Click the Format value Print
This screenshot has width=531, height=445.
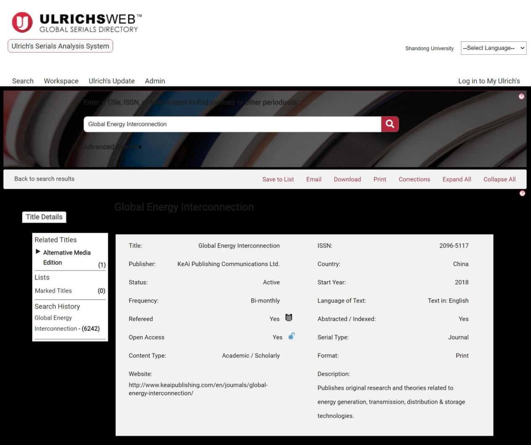click(462, 355)
